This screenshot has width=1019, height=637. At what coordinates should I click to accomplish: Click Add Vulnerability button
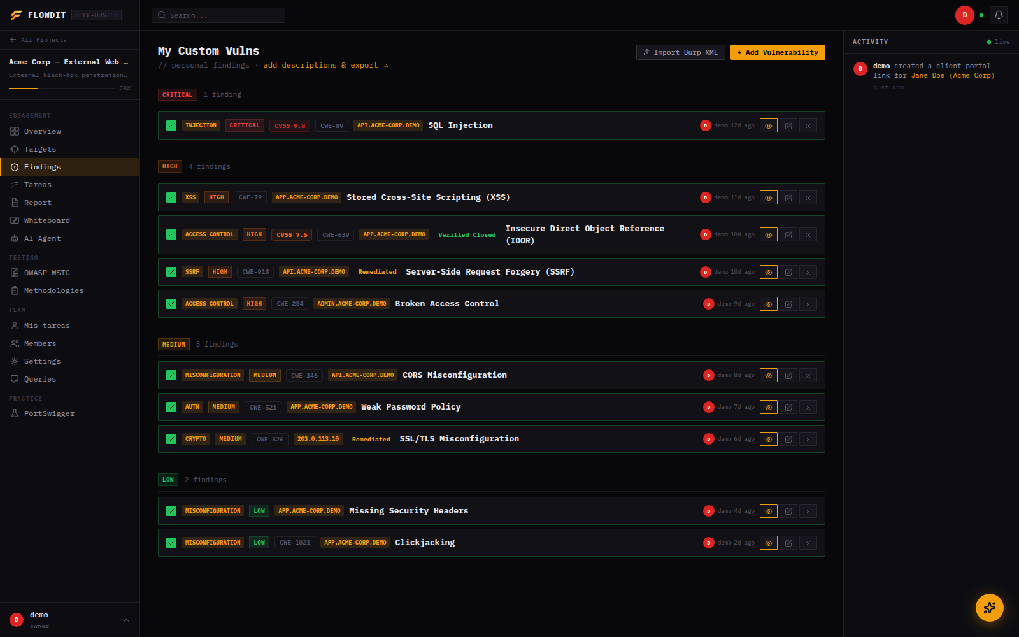(778, 52)
